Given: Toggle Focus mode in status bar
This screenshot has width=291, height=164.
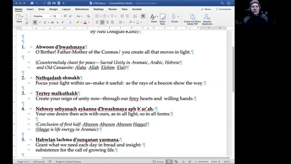Looking at the screenshot, I should pyautogui.click(x=158, y=162).
